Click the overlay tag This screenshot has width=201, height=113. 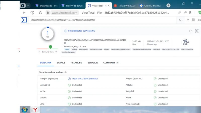[x=74, y=49]
